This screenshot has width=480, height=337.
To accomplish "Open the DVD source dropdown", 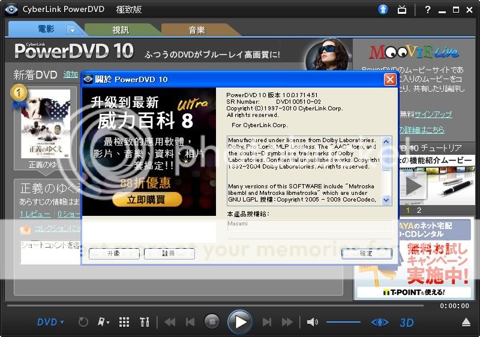I will [x=50, y=322].
